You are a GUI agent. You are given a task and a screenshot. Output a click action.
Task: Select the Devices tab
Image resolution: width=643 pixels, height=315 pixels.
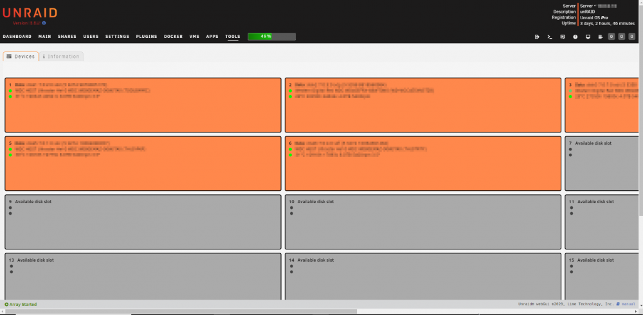coord(21,57)
